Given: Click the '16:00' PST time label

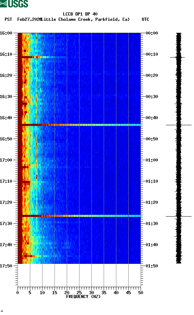Looking at the screenshot, I should pos(6,33).
